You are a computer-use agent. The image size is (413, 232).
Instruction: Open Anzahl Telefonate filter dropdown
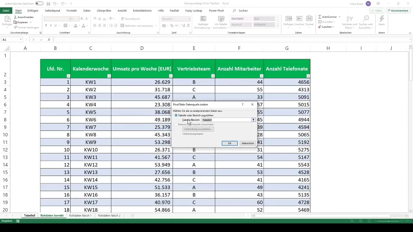(308, 76)
